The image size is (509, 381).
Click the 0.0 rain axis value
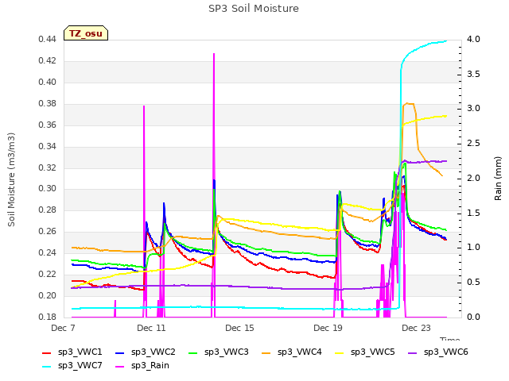click(x=473, y=317)
